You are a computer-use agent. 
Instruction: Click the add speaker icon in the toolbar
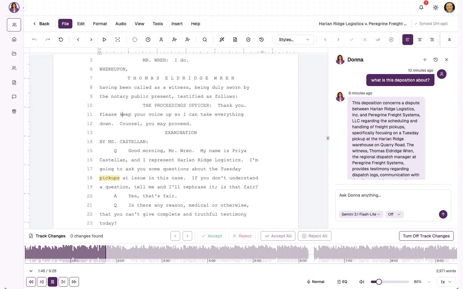coord(174,40)
